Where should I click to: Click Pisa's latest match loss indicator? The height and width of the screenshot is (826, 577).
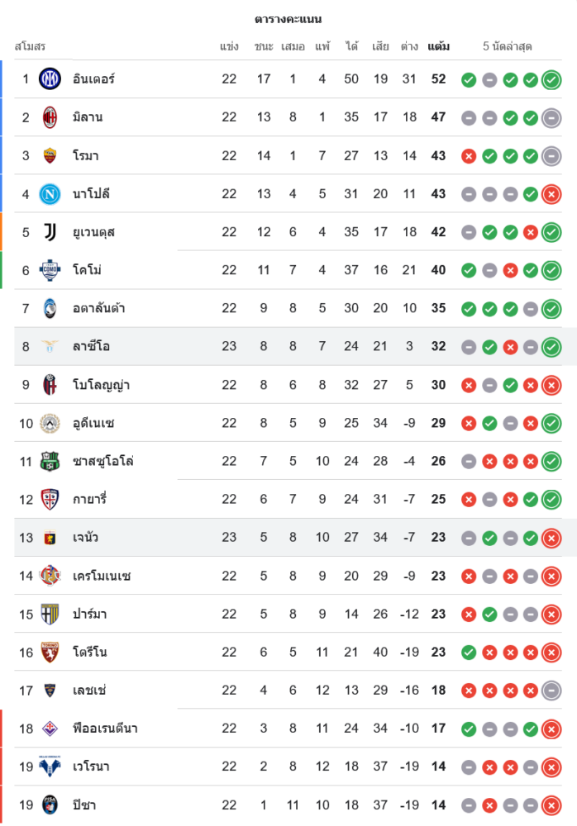(x=551, y=805)
